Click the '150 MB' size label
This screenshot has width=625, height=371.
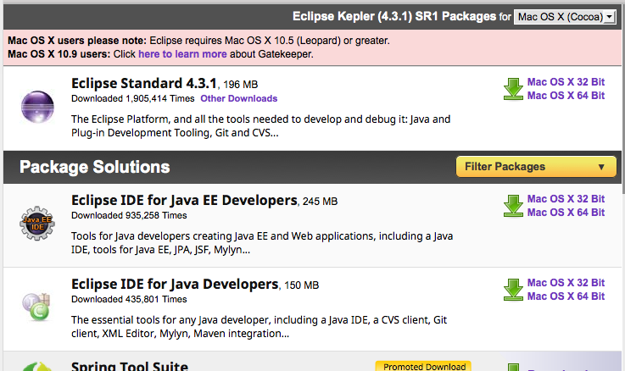pyautogui.click(x=302, y=285)
